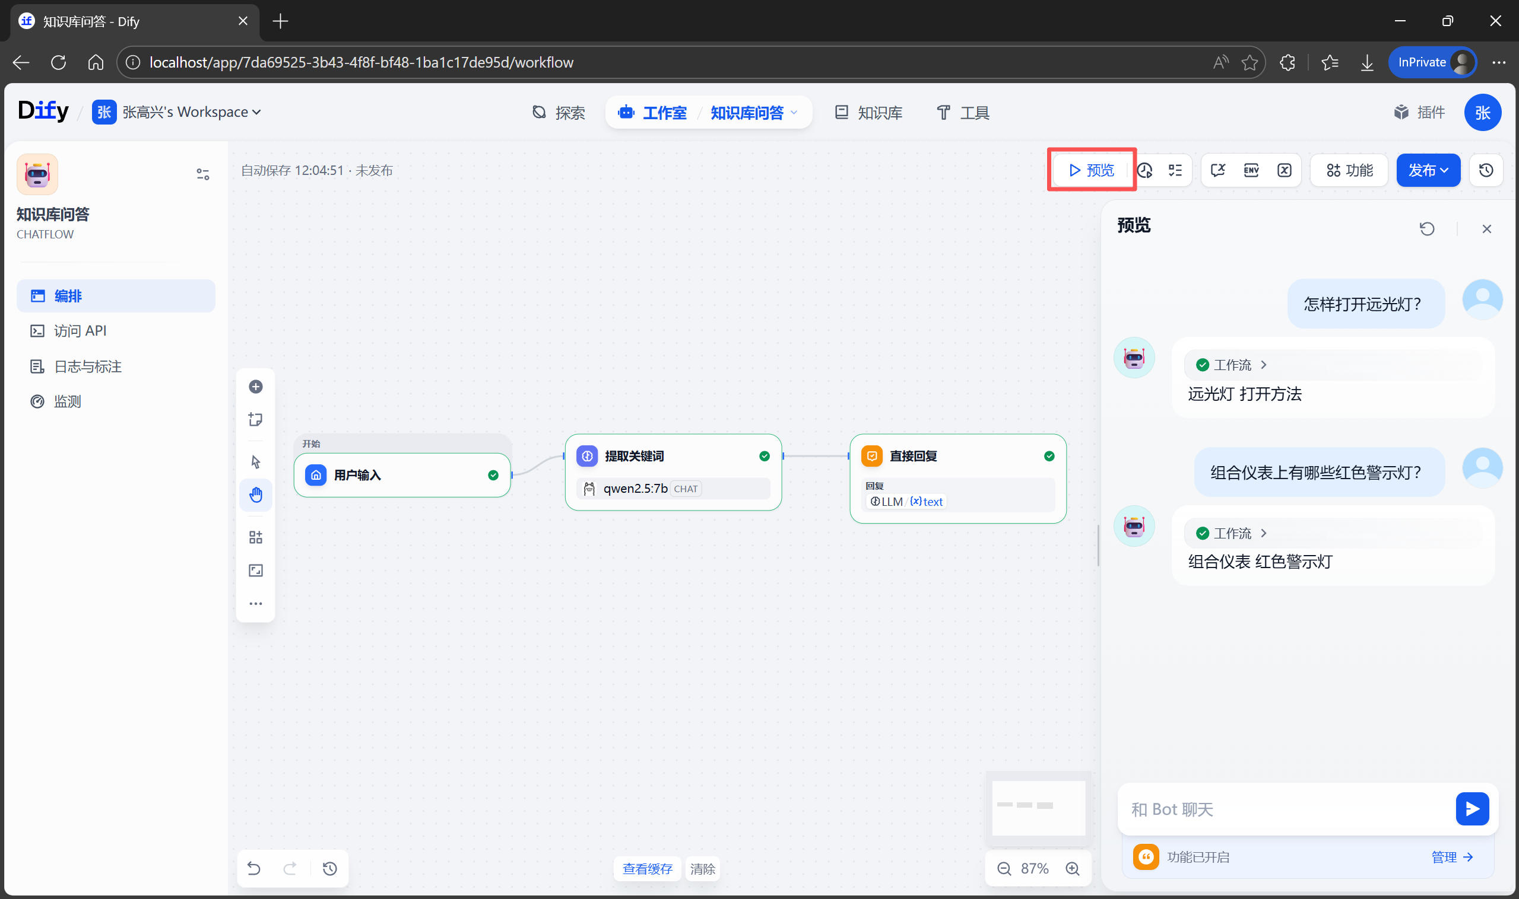Open the run history clock icon
Viewport: 1519px width, 899px height.
[x=1144, y=170]
